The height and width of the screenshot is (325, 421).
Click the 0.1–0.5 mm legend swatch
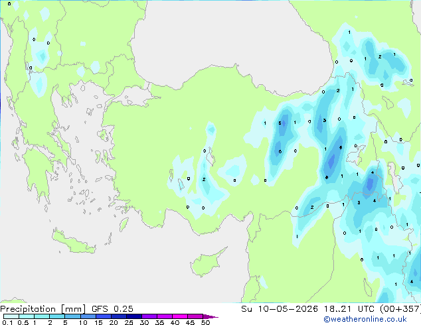(x=11, y=316)
